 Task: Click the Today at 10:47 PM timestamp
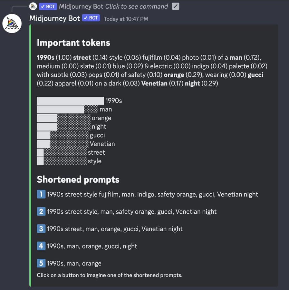126,19
